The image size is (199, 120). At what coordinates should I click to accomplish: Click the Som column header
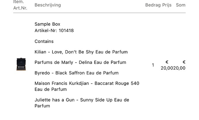181,5
